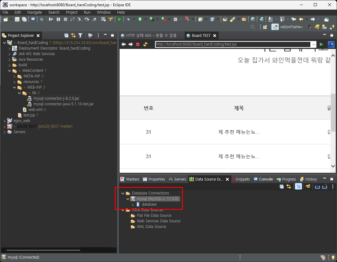This screenshot has height=262, width=337.
Task: Click the Save All toolbar icon
Action: [24, 19]
